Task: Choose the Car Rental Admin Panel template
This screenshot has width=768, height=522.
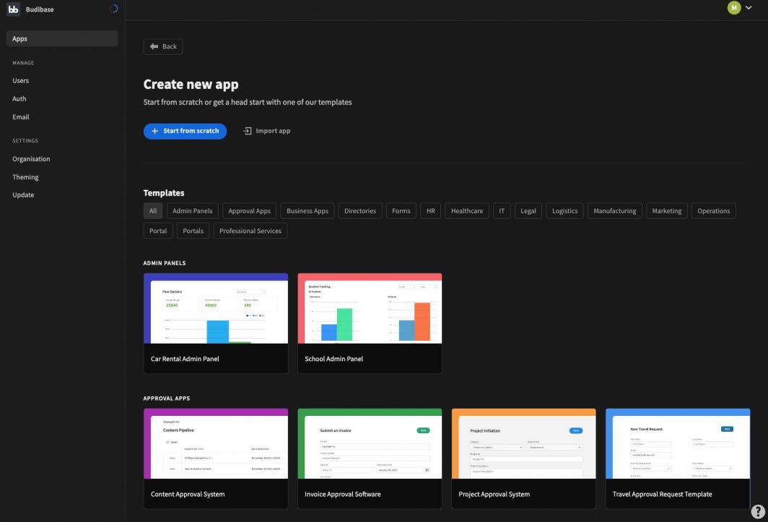Action: 216,323
